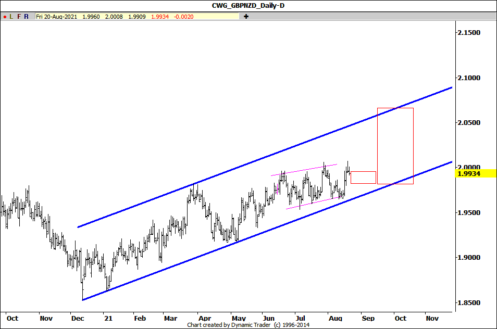Click the change value -0.0020
Viewport: 497px width, 329px height.
(183, 17)
